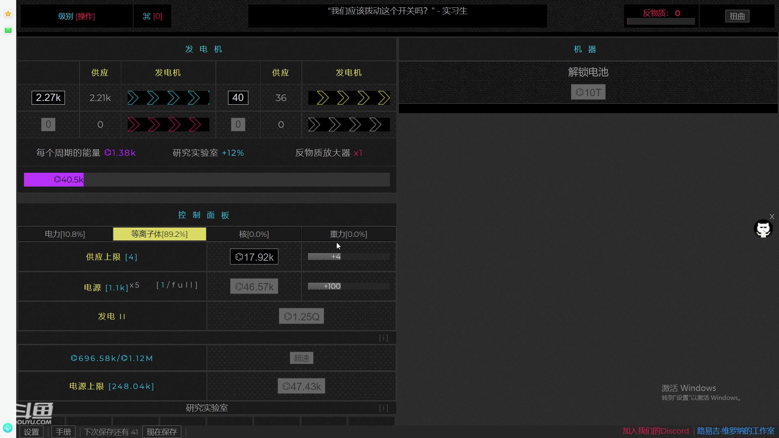This screenshot has width=779, height=438.
Task: Click the 反物质放大器 x1 text
Action: [x=329, y=153]
